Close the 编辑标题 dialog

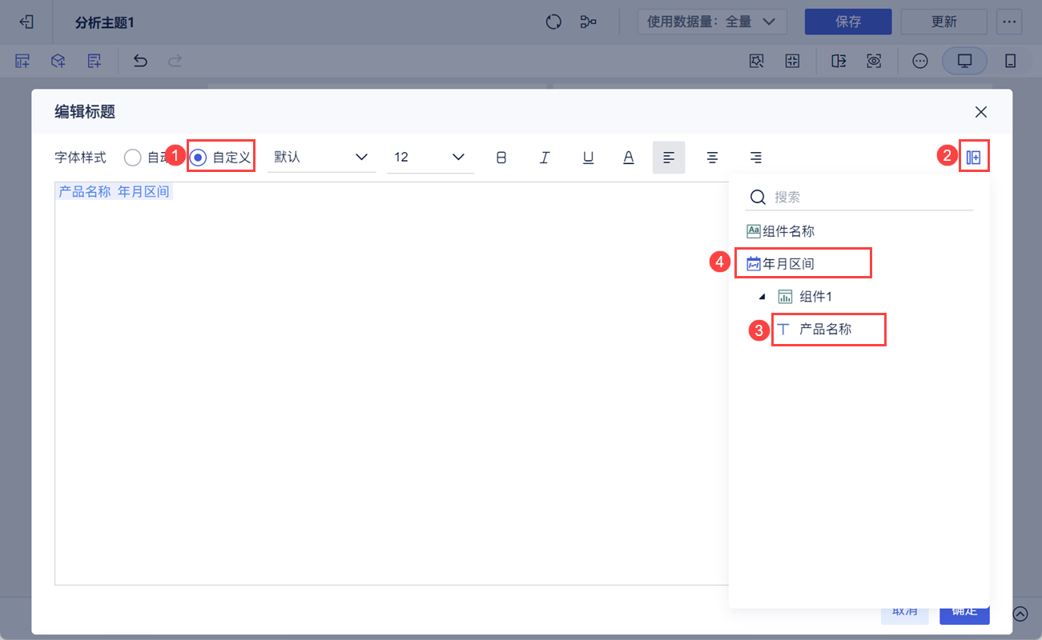(x=981, y=112)
